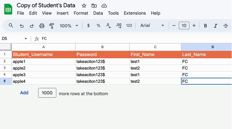Image resolution: width=232 pixels, height=129 pixels.
Task: Star this spreadsheet document
Action: click(x=84, y=6)
